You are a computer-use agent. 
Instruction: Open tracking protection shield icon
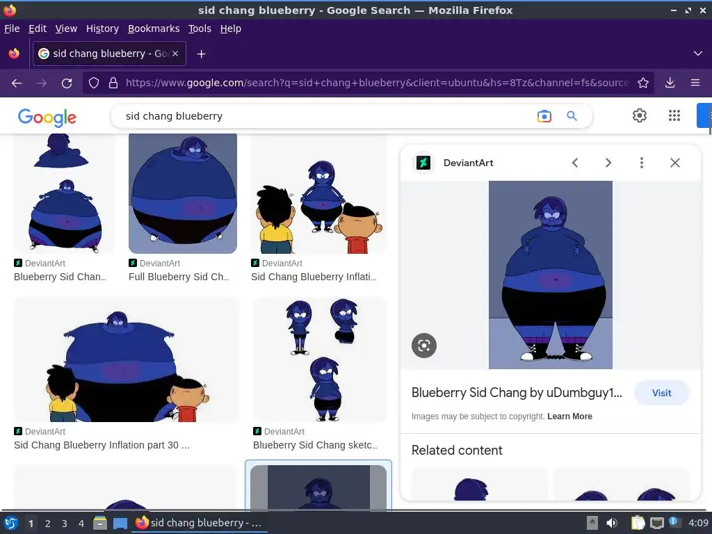pyautogui.click(x=94, y=83)
